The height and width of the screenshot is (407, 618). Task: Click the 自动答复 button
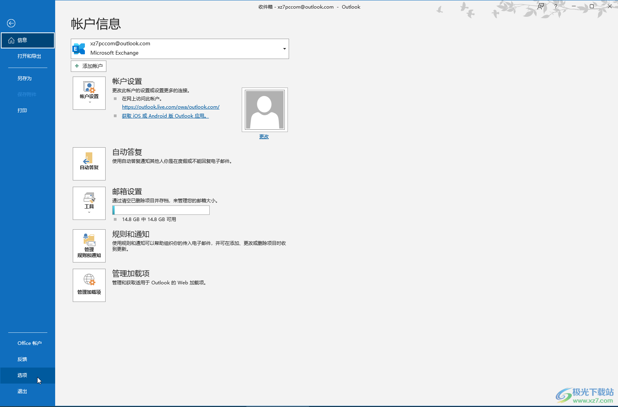[89, 164]
